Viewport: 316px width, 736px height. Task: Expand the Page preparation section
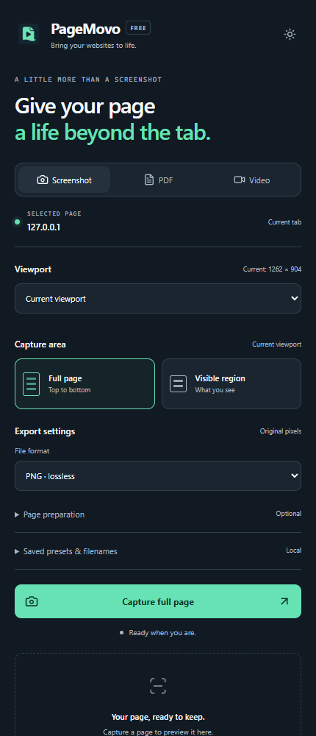(158, 514)
